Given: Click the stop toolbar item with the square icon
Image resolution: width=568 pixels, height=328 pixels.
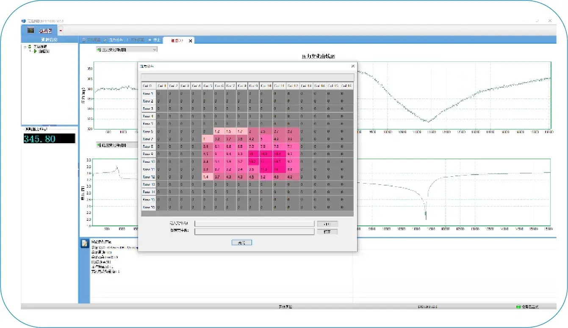Looking at the screenshot, I should pos(155,40).
